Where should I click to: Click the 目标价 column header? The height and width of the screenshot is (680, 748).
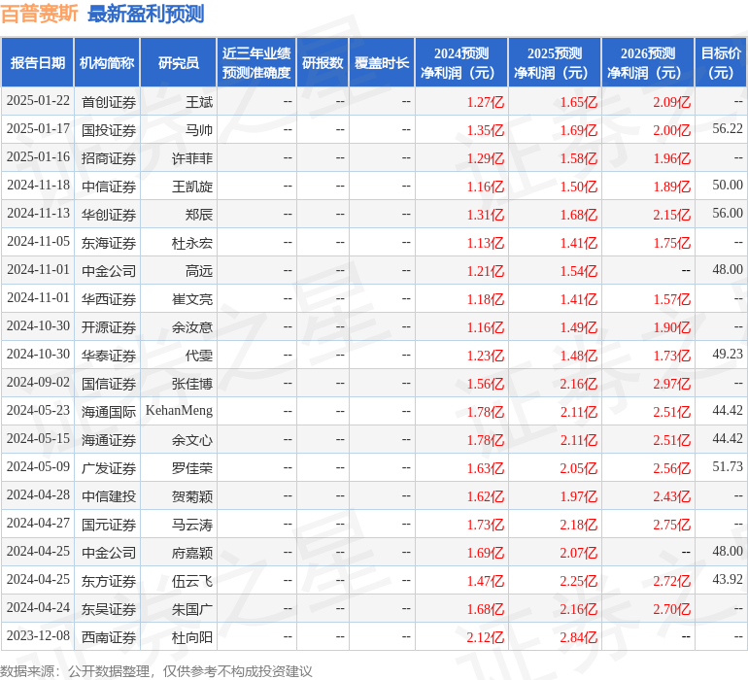[x=721, y=62]
